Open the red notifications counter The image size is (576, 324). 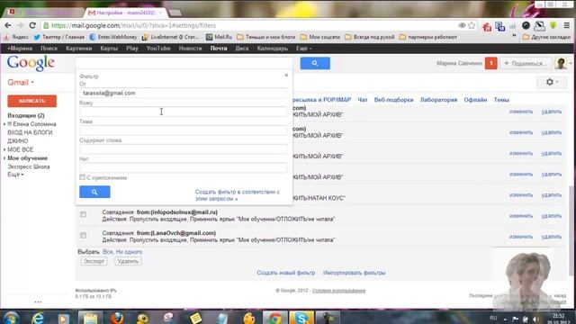(x=490, y=63)
